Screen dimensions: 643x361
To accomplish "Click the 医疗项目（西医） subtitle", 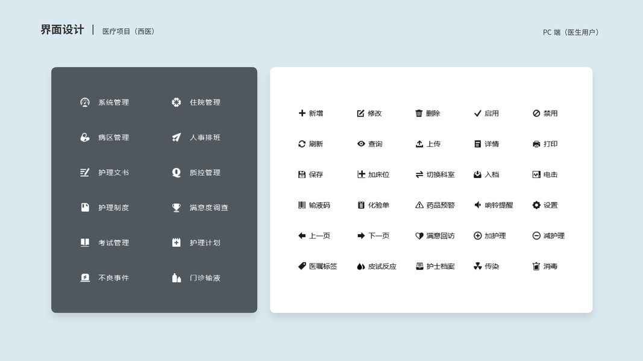I will (128, 31).
